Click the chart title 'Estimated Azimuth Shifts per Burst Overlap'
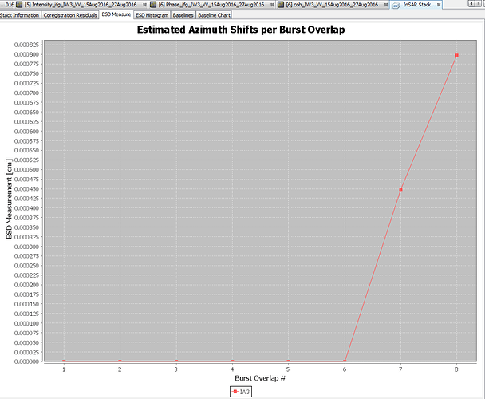 click(x=241, y=30)
